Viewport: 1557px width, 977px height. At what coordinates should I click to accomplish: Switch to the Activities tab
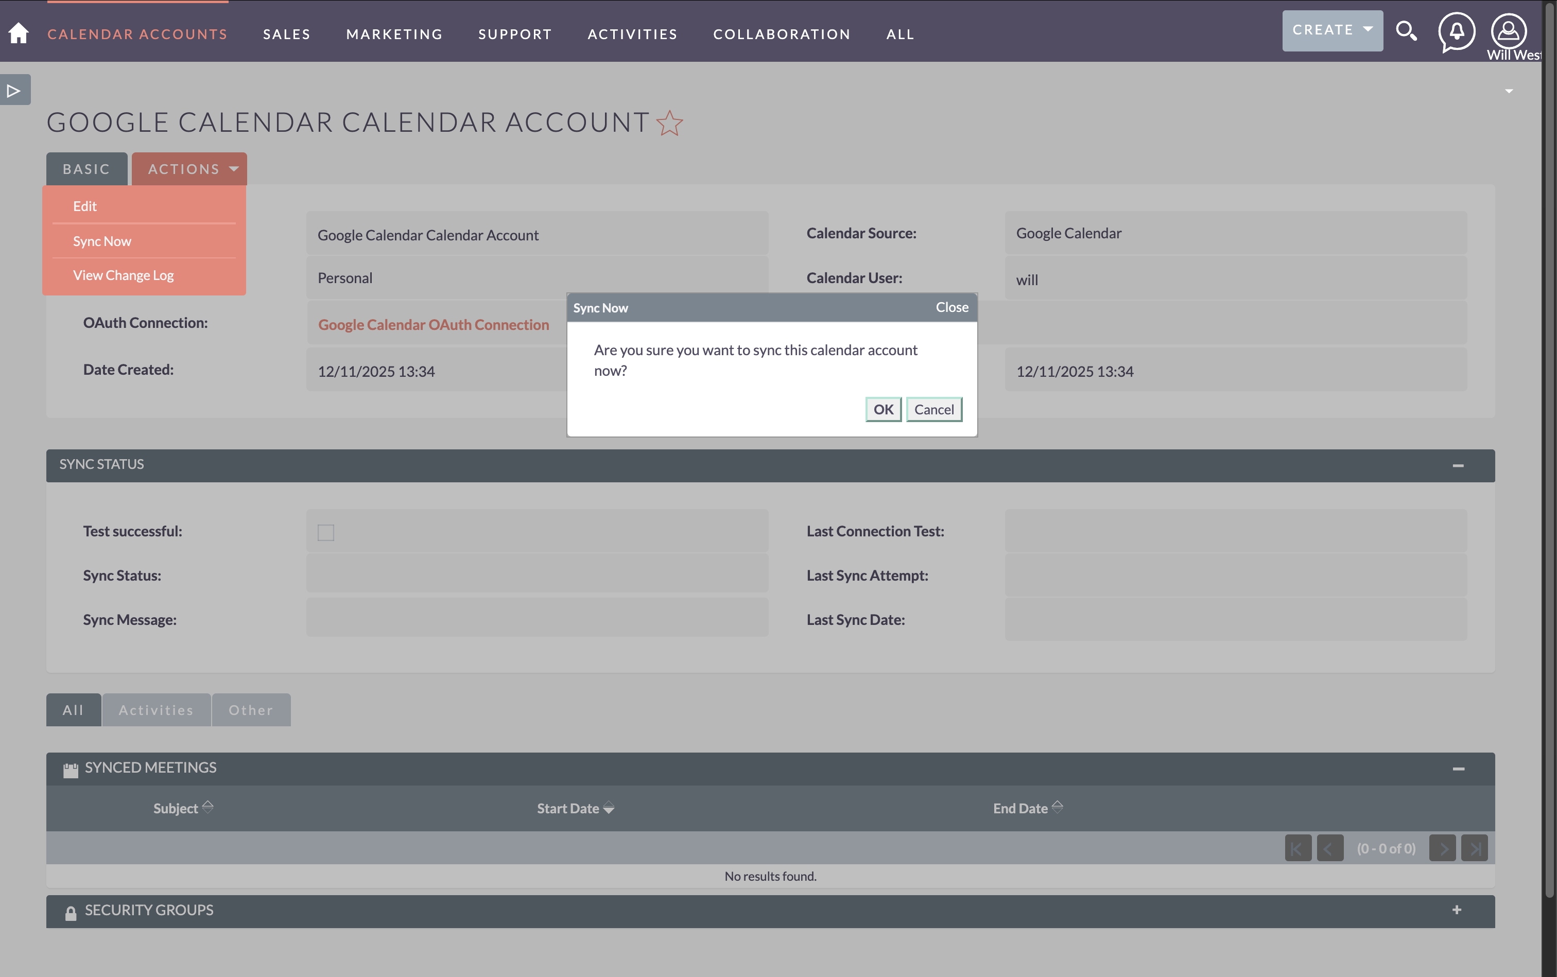click(x=156, y=709)
